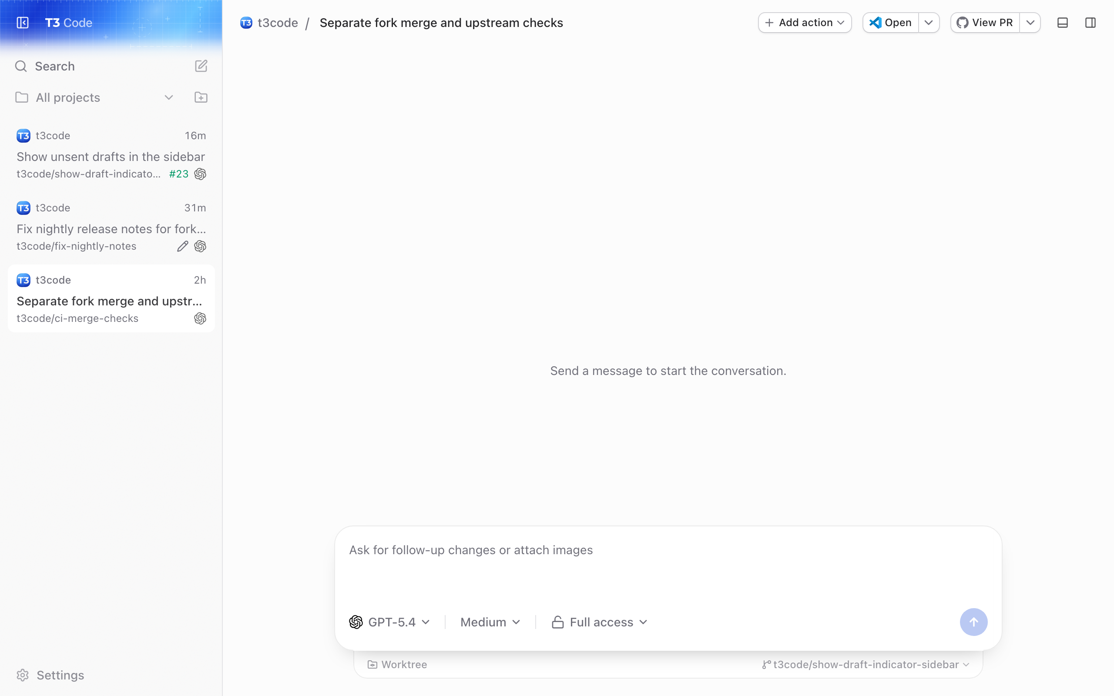The width and height of the screenshot is (1114, 696).
Task: Click the Worktree folder icon
Action: click(372, 665)
